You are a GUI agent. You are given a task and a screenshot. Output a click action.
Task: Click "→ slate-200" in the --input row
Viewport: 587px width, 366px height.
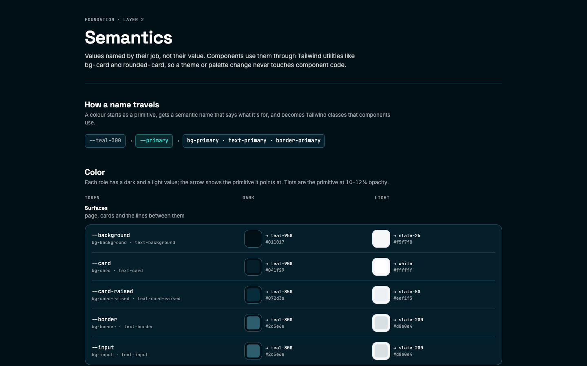[408, 348]
